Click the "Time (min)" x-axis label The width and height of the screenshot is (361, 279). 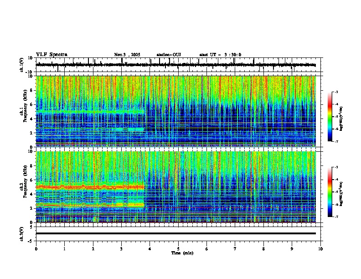click(182, 253)
